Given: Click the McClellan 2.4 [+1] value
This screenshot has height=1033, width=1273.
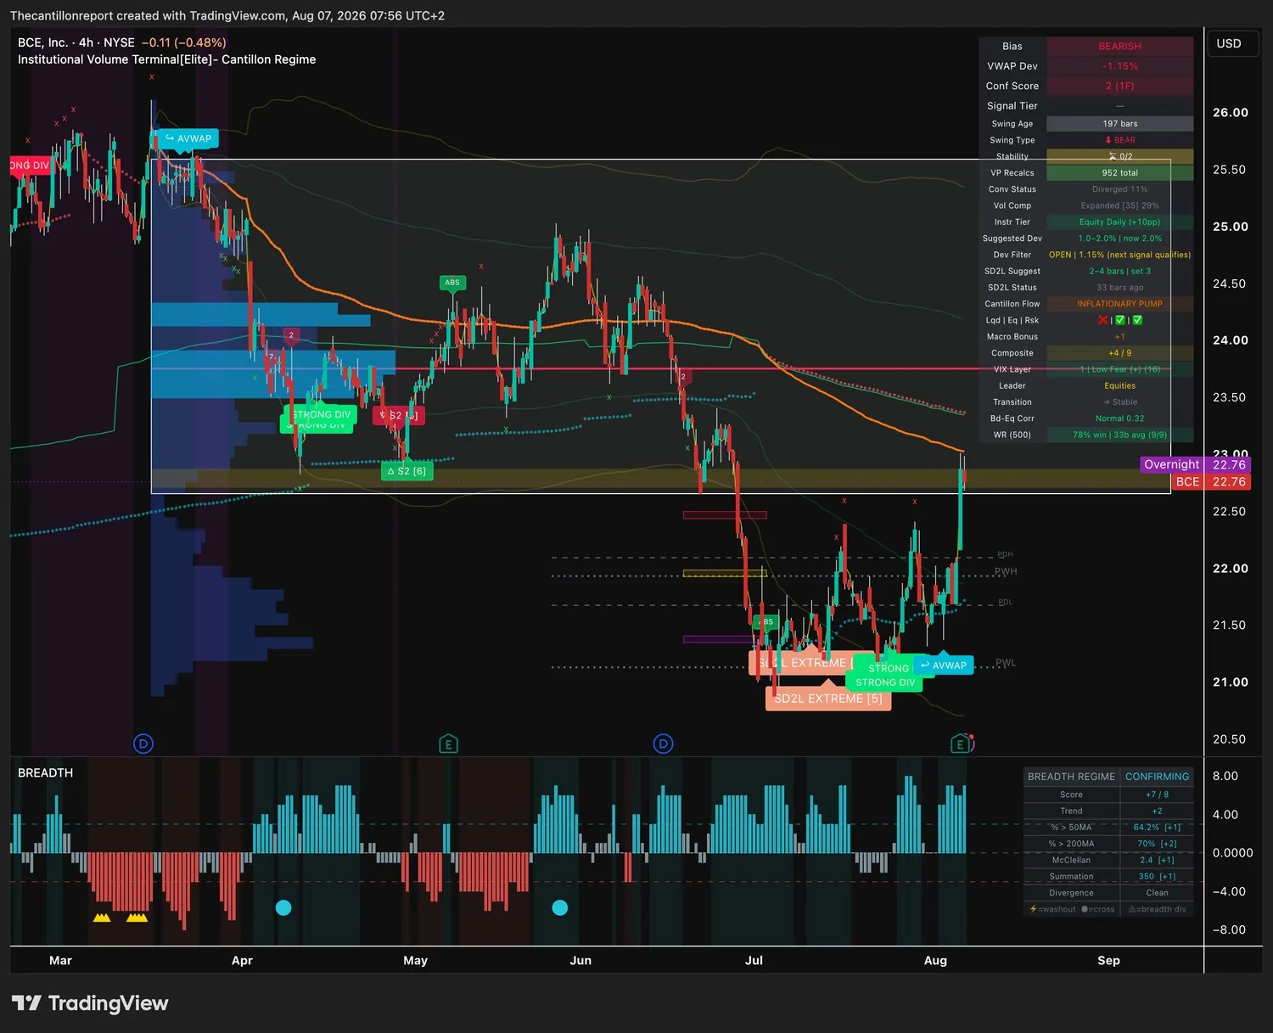Looking at the screenshot, I should tap(1158, 860).
